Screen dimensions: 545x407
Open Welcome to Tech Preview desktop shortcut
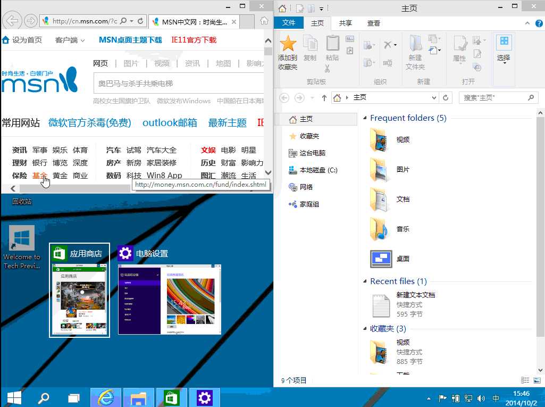(x=22, y=247)
